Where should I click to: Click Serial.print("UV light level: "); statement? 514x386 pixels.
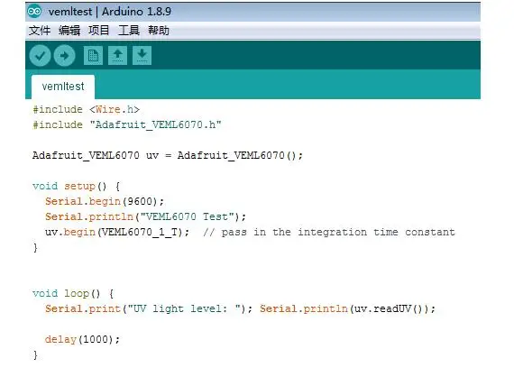[x=149, y=308]
